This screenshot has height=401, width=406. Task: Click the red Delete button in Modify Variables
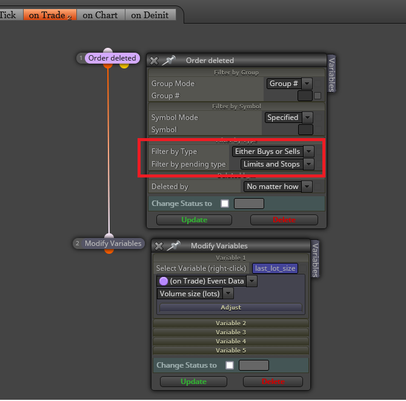click(x=273, y=382)
